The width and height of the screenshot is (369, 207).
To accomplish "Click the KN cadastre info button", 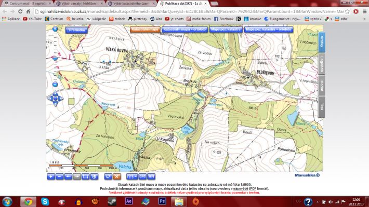I will click(151, 176).
